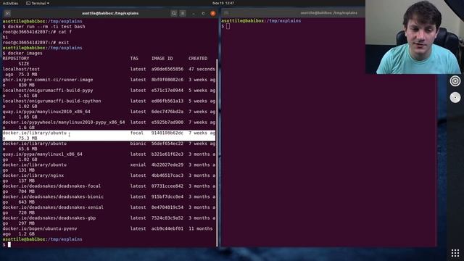This screenshot has height=261, width=464.
Task: Select 'docker.io/library/nginx' text
Action: click(x=33, y=175)
